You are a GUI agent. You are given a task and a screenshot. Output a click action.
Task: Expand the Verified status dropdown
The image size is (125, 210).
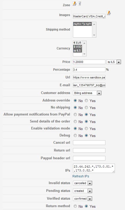pos(82,199)
